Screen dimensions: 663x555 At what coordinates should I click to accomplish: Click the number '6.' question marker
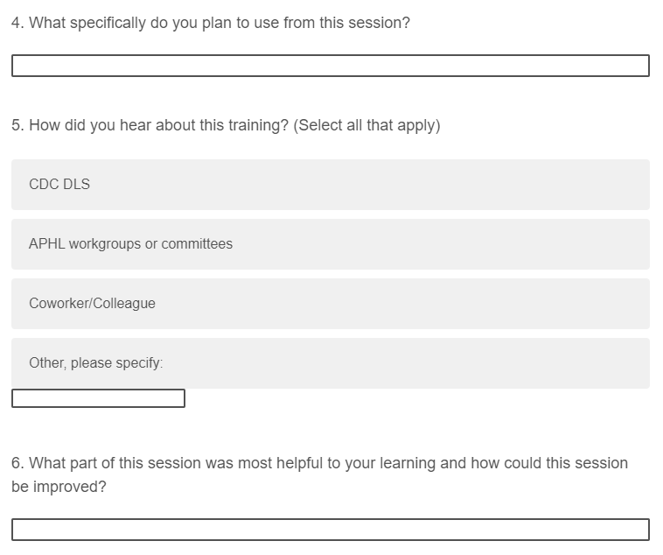coord(17,462)
